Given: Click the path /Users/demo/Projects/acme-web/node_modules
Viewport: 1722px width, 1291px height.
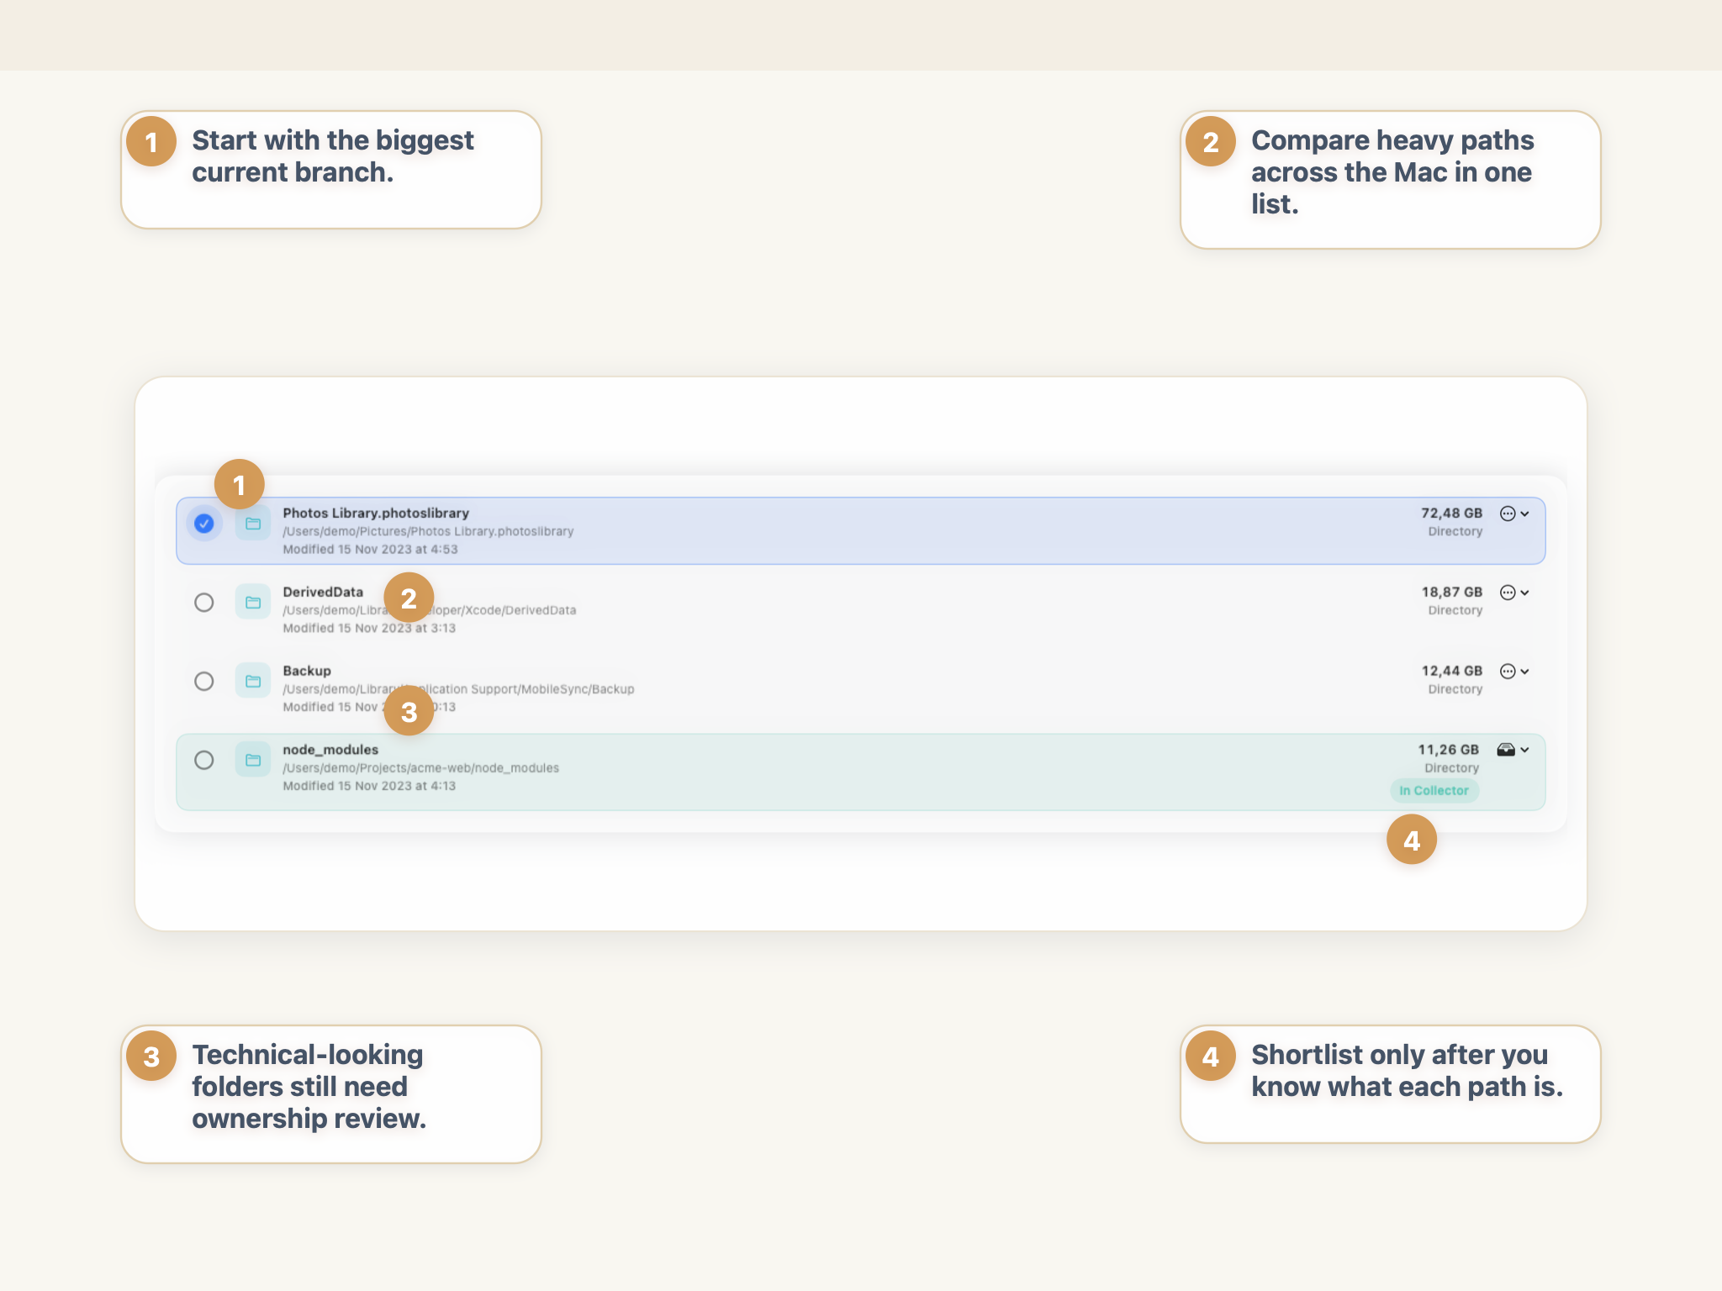Looking at the screenshot, I should coord(420,767).
